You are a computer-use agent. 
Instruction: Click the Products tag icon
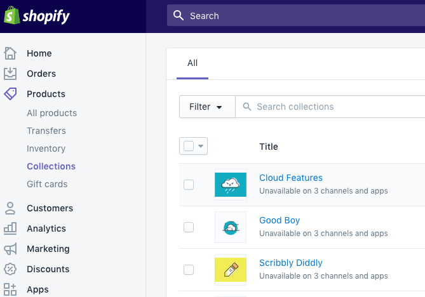[x=10, y=94]
